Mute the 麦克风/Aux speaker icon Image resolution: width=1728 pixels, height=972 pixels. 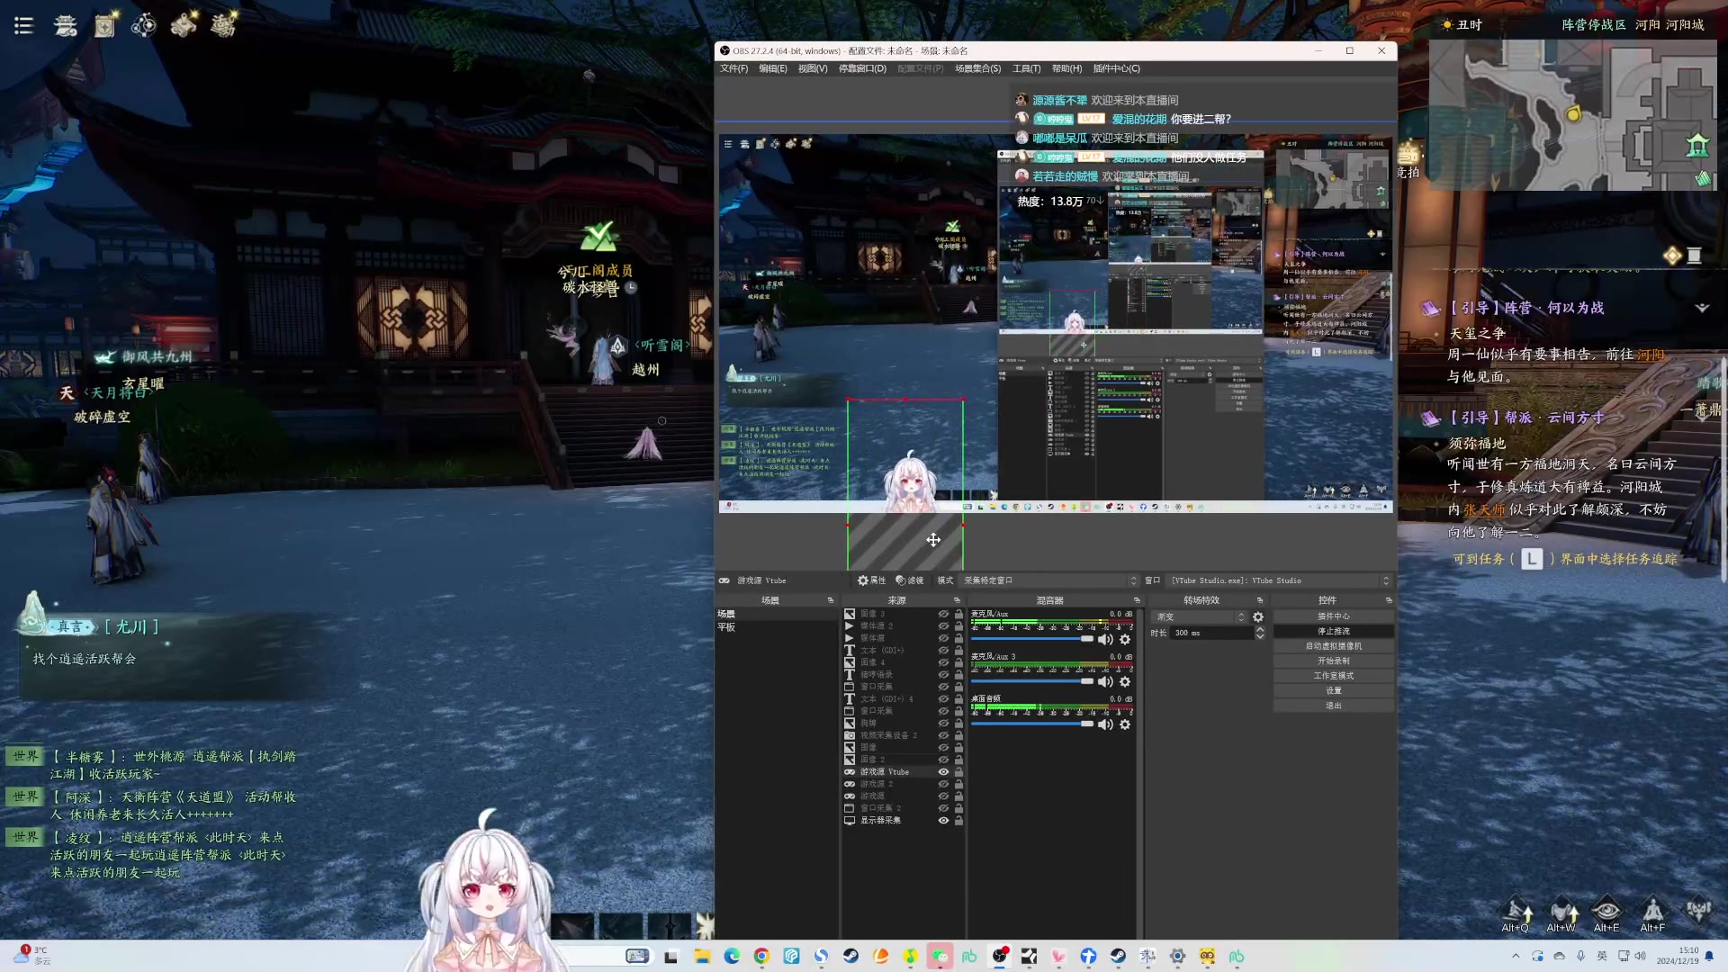pyautogui.click(x=1106, y=639)
